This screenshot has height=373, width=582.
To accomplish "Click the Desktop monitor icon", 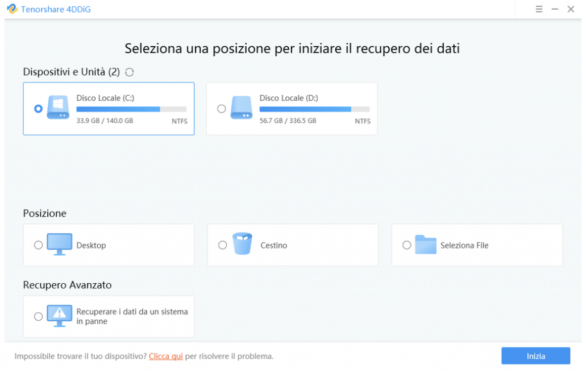I will (59, 244).
